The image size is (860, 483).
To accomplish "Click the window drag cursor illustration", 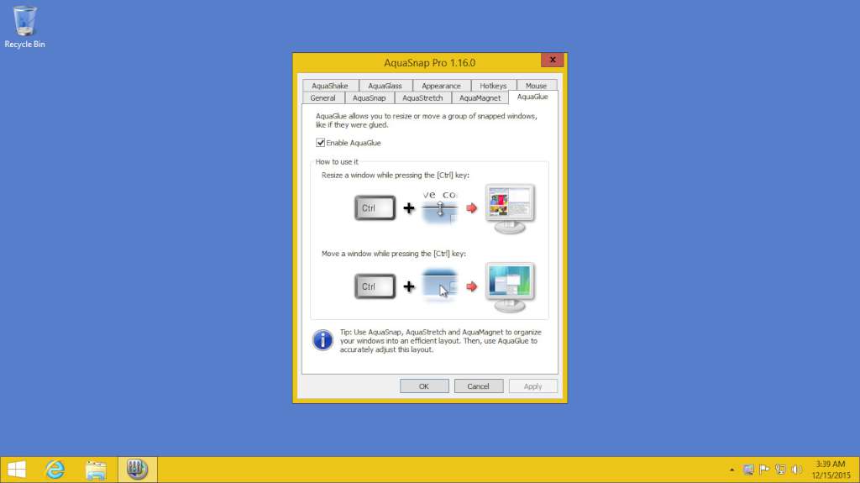I will click(x=439, y=286).
